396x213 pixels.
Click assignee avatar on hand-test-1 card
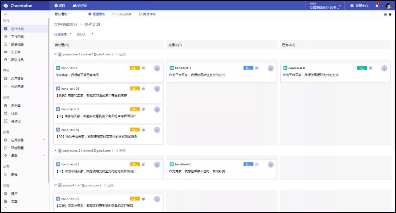tap(271, 68)
